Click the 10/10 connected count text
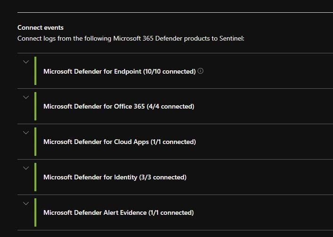Image resolution: width=333 pixels, height=237 pixels. 169,71
